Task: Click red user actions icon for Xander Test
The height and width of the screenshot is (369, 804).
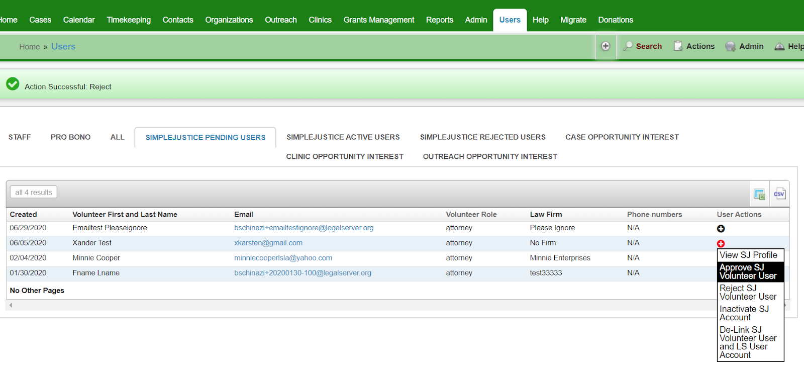Action: point(721,244)
